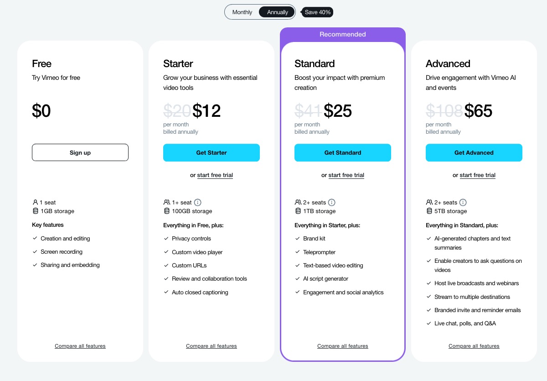
Task: Click the Free plan 1GB storage icon
Action: pyautogui.click(x=35, y=211)
